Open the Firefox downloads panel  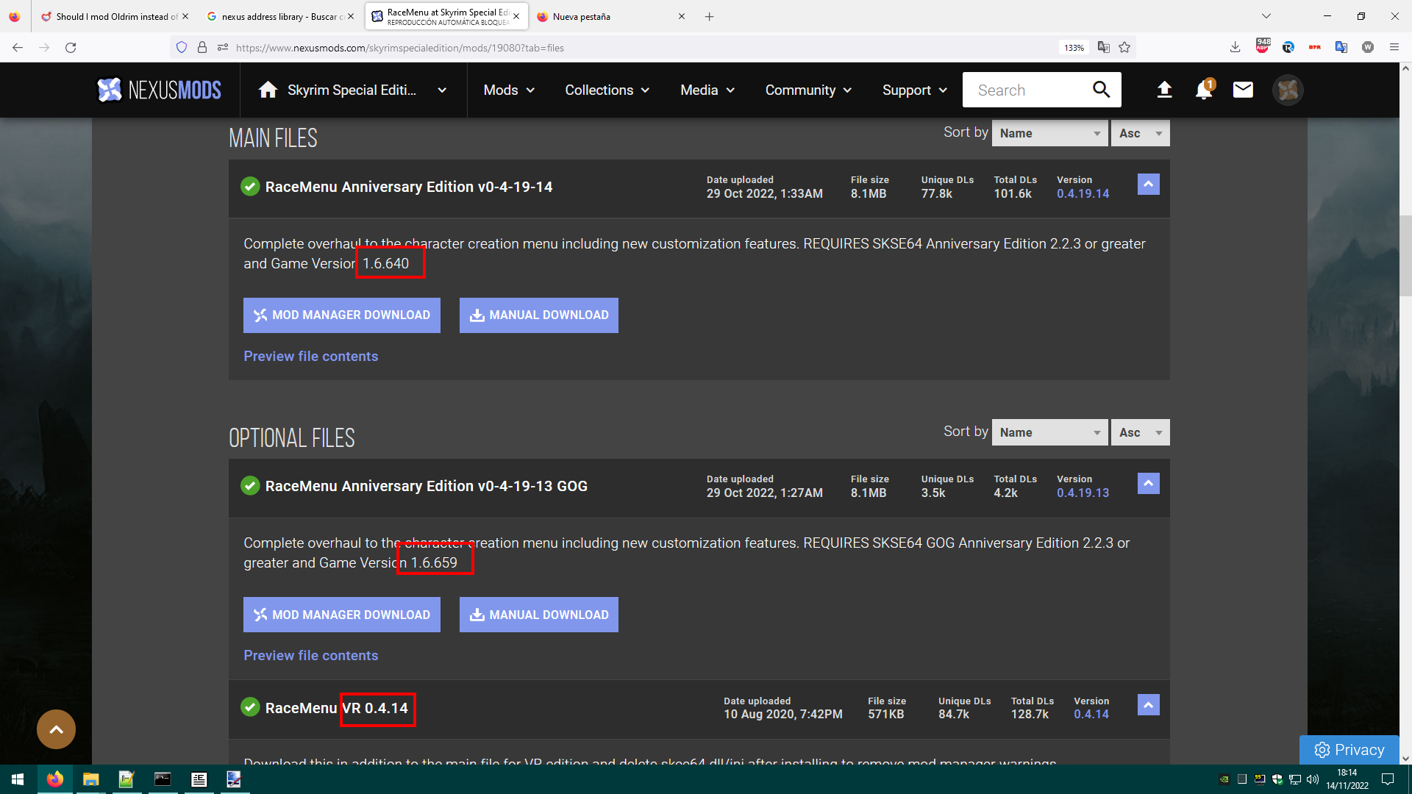(1235, 48)
